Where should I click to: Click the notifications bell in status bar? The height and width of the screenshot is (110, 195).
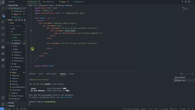[192, 109]
